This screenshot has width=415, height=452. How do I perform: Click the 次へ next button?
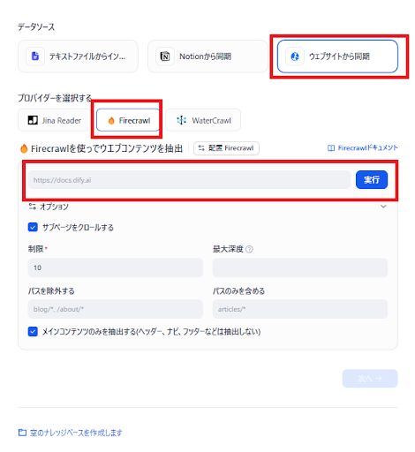point(370,379)
